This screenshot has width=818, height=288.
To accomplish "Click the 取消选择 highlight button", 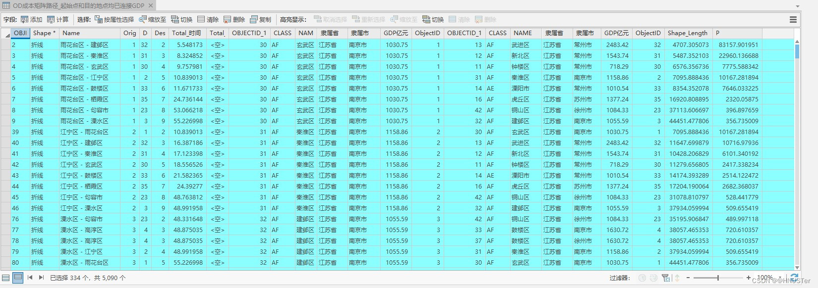I will (x=331, y=20).
